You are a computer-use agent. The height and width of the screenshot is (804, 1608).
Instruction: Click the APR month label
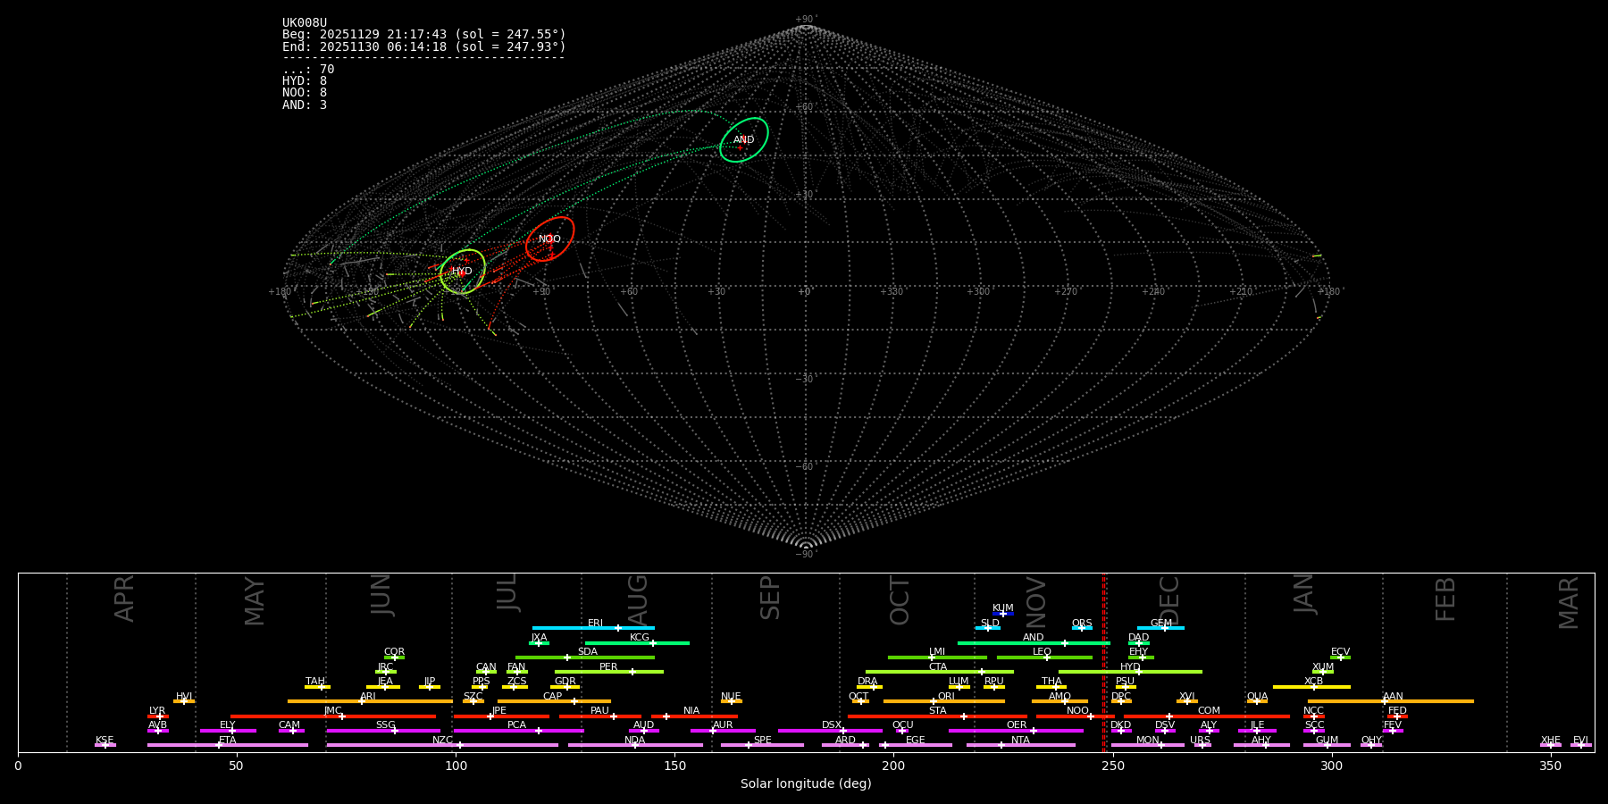124,599
